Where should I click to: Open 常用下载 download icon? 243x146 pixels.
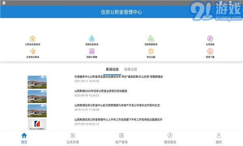click(x=210, y=51)
